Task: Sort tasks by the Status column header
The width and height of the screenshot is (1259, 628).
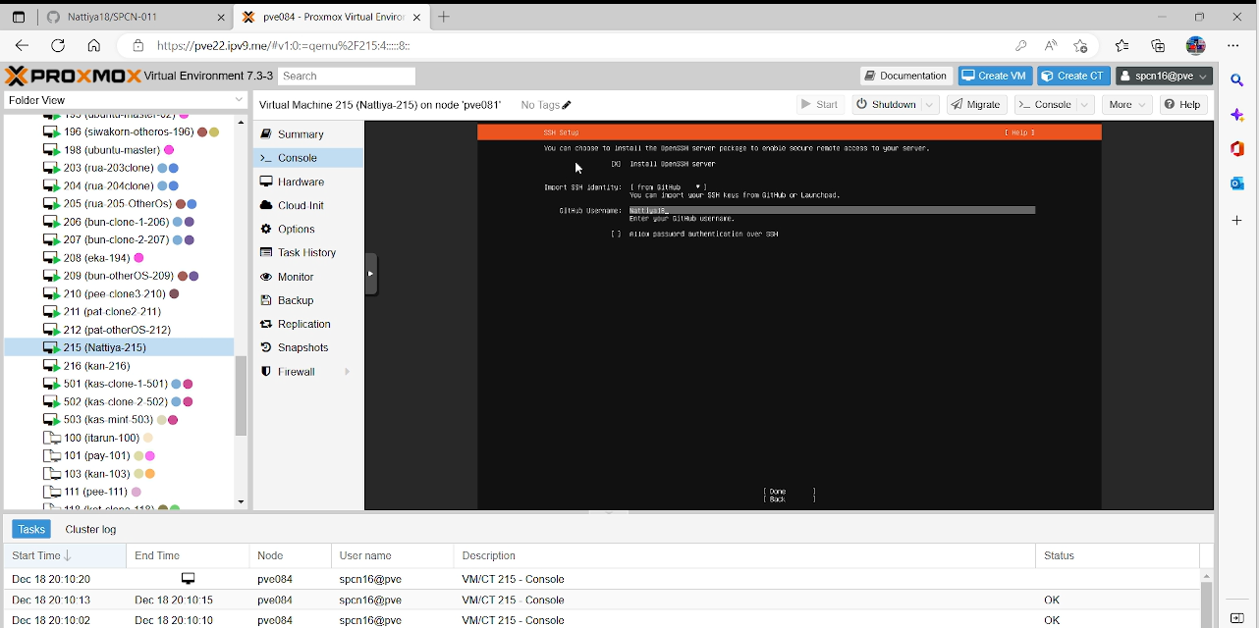Action: (x=1118, y=555)
